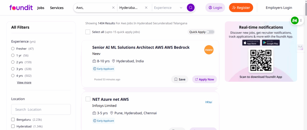Screen dimensions: 307x130
Task: Open NET Azure net AWS job title
Action: (x=110, y=99)
